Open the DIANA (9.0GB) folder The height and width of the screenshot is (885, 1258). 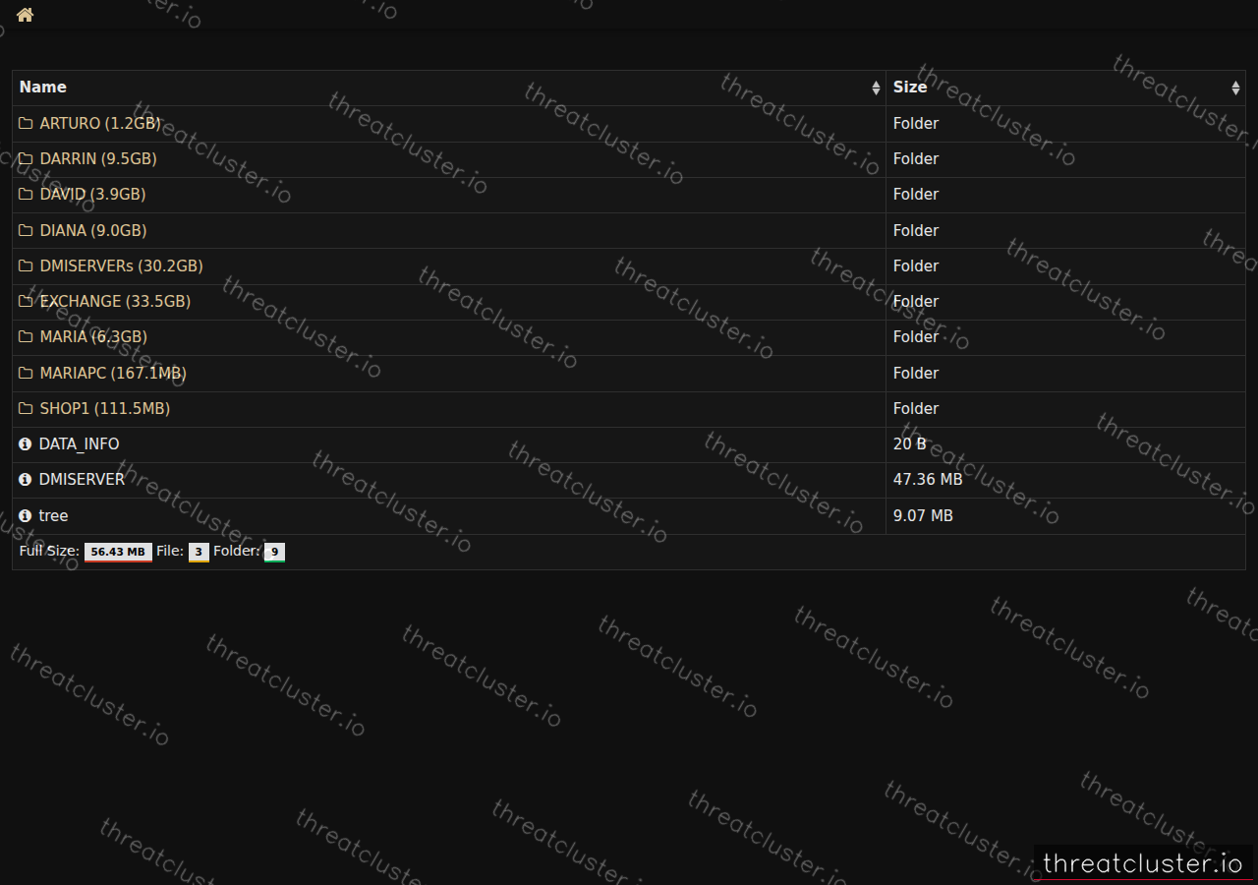point(93,230)
